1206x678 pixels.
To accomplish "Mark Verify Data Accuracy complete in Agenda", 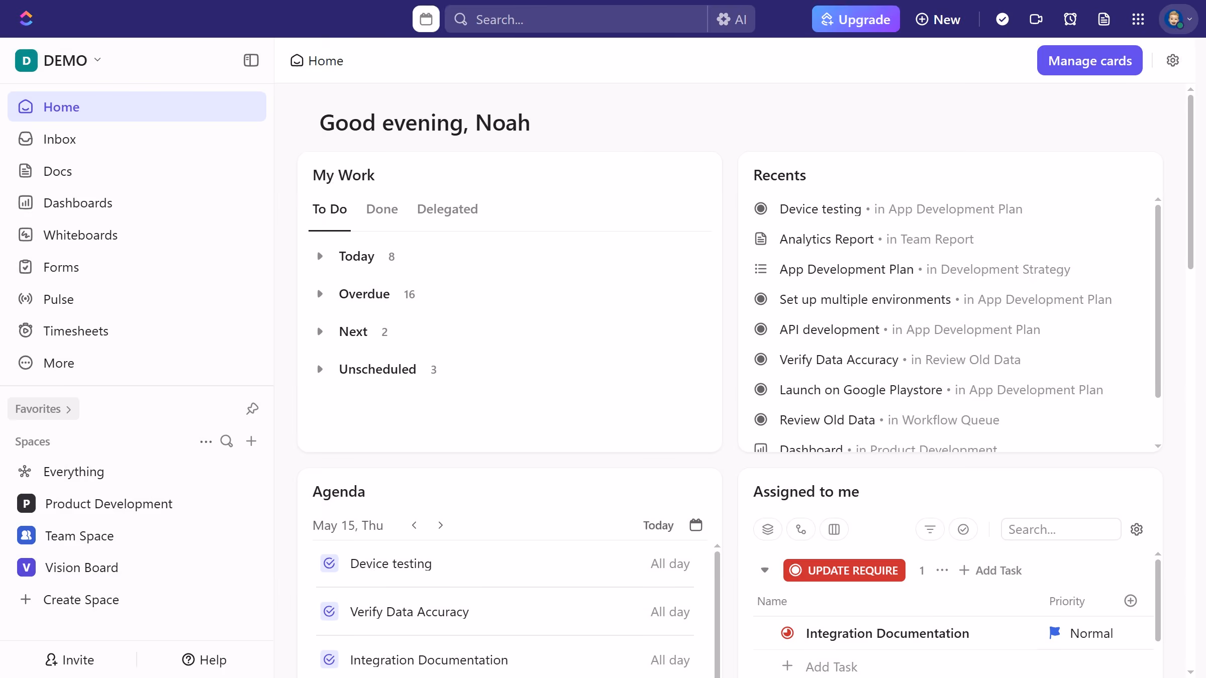I will tap(329, 611).
